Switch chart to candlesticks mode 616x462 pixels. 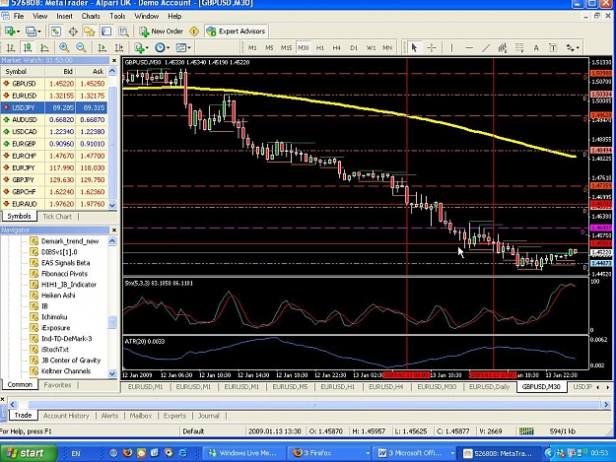pos(28,47)
